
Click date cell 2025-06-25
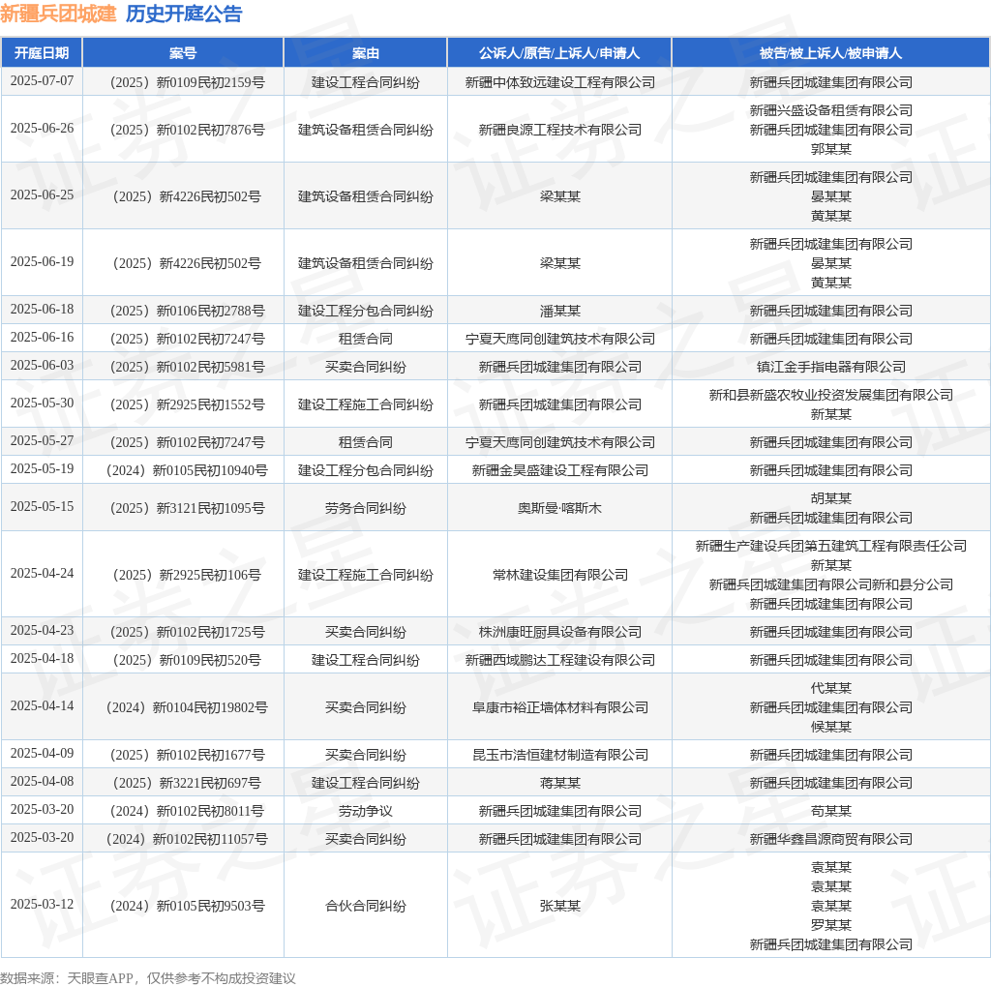pos(42,195)
